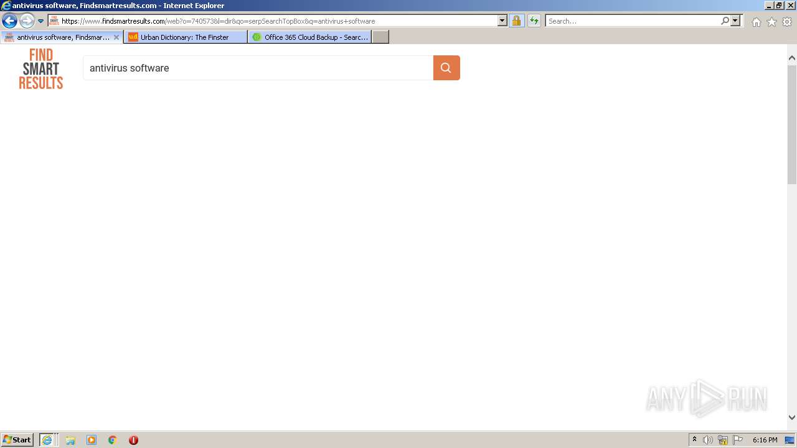
Task: Open Windows Explorer folder taskbar icon
Action: coord(70,440)
